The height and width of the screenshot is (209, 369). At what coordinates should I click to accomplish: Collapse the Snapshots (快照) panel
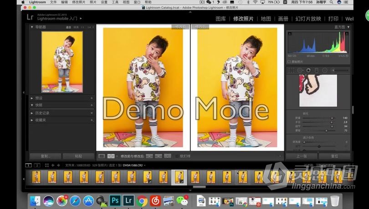pos(32,105)
